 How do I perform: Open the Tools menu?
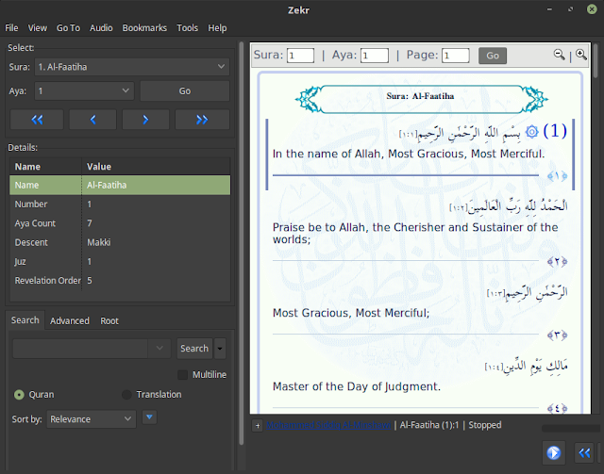pyautogui.click(x=187, y=28)
